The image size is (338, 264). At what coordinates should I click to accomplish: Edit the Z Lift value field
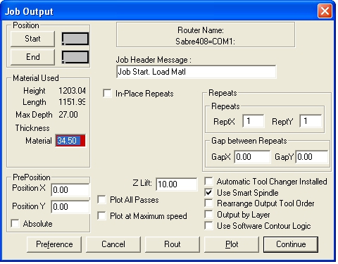(x=177, y=184)
